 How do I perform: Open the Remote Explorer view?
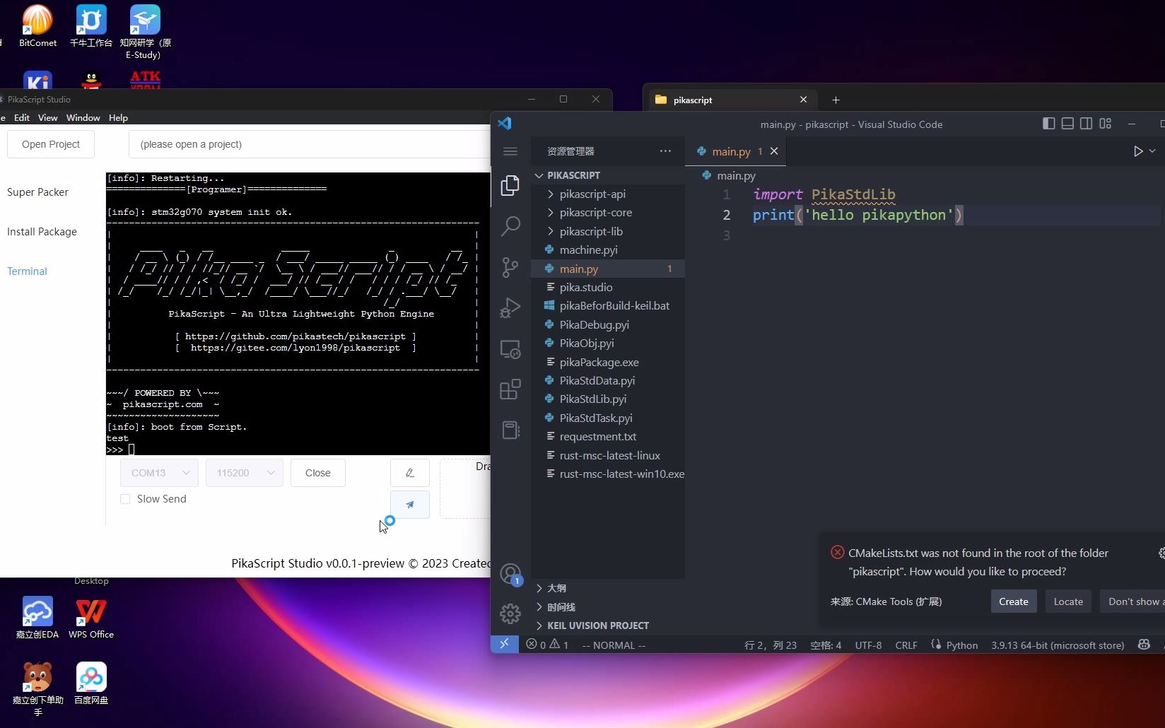(x=510, y=349)
